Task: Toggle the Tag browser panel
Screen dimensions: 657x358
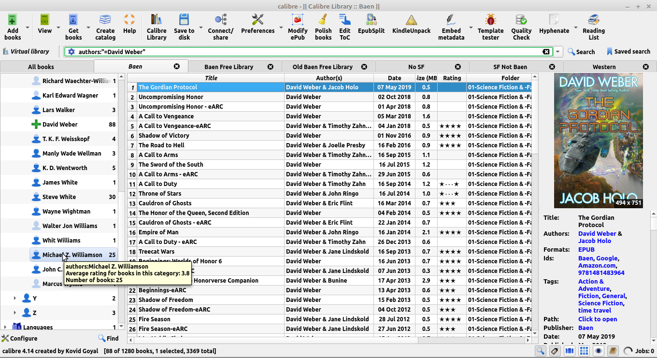Action: point(555,351)
